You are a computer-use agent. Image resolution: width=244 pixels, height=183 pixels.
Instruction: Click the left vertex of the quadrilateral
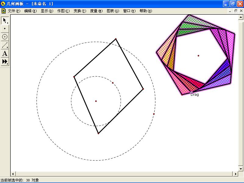(74, 77)
